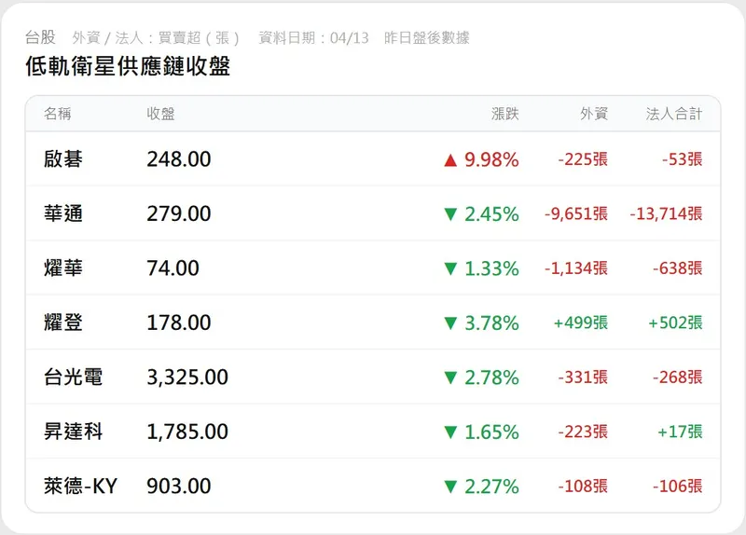Select the 台光電 stock name
The width and height of the screenshot is (746, 535).
click(73, 377)
